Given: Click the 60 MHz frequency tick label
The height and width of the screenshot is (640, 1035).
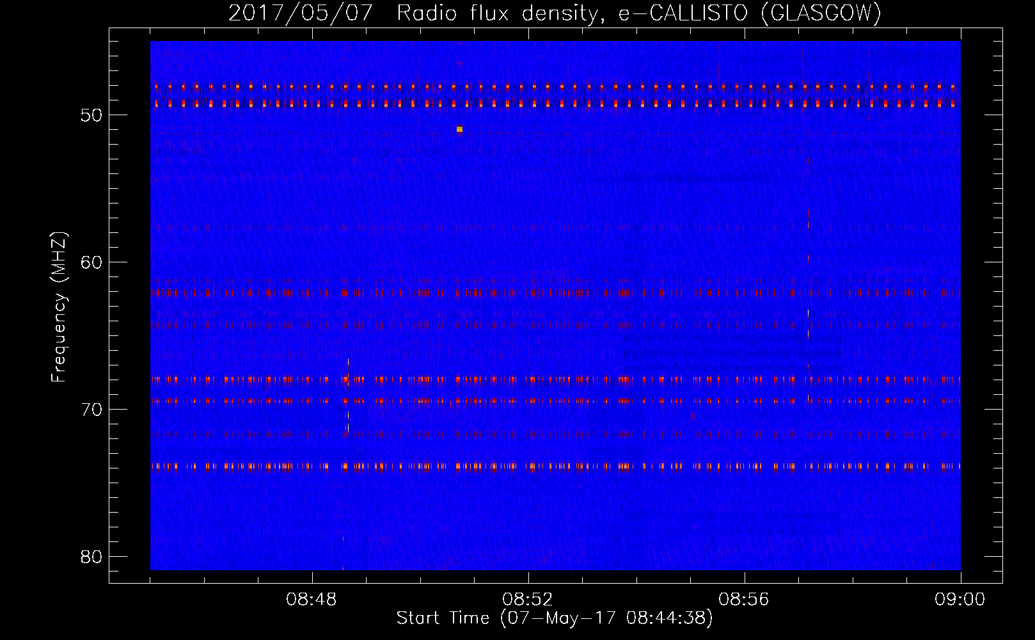Looking at the screenshot, I should [91, 262].
